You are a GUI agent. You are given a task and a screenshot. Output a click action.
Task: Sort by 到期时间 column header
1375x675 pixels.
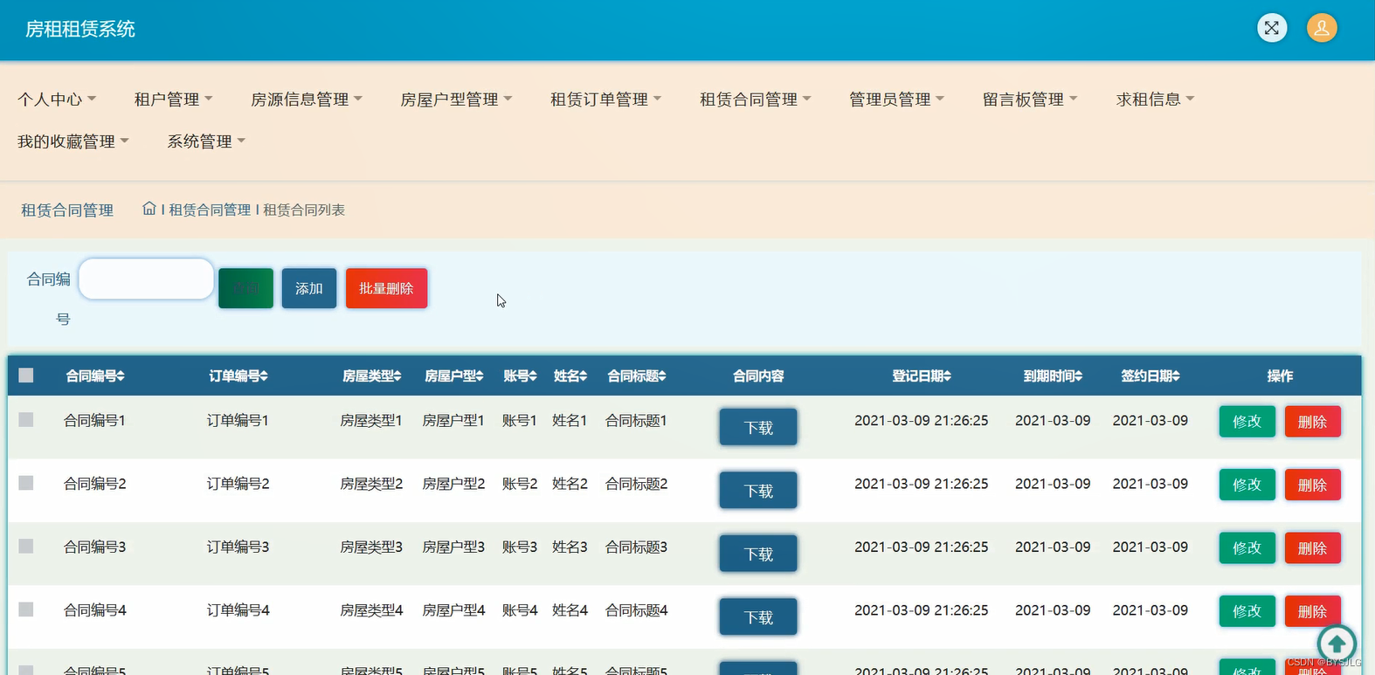[1053, 375]
